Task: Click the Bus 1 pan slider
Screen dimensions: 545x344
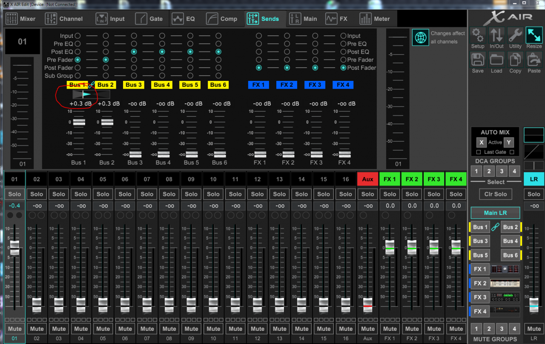Action: pyautogui.click(x=91, y=94)
